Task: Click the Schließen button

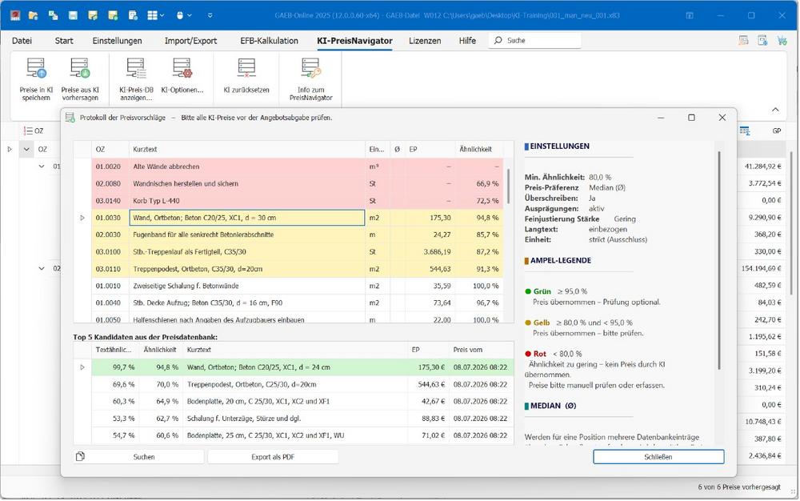Action: (658, 457)
